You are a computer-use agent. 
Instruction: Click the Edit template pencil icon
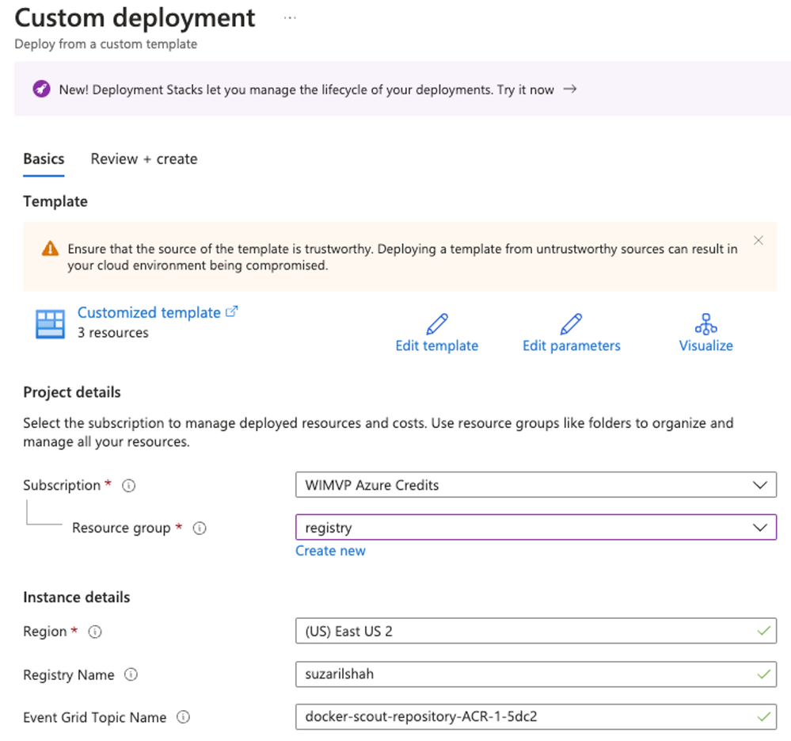[x=436, y=324]
